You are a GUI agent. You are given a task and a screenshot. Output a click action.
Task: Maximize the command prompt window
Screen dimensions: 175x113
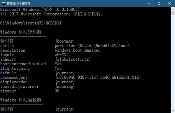click(x=159, y=3)
